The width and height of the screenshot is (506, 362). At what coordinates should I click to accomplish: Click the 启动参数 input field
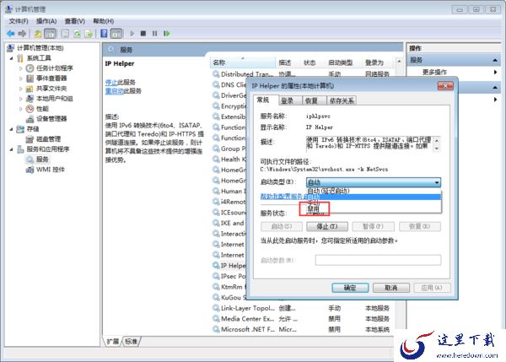[x=378, y=260]
